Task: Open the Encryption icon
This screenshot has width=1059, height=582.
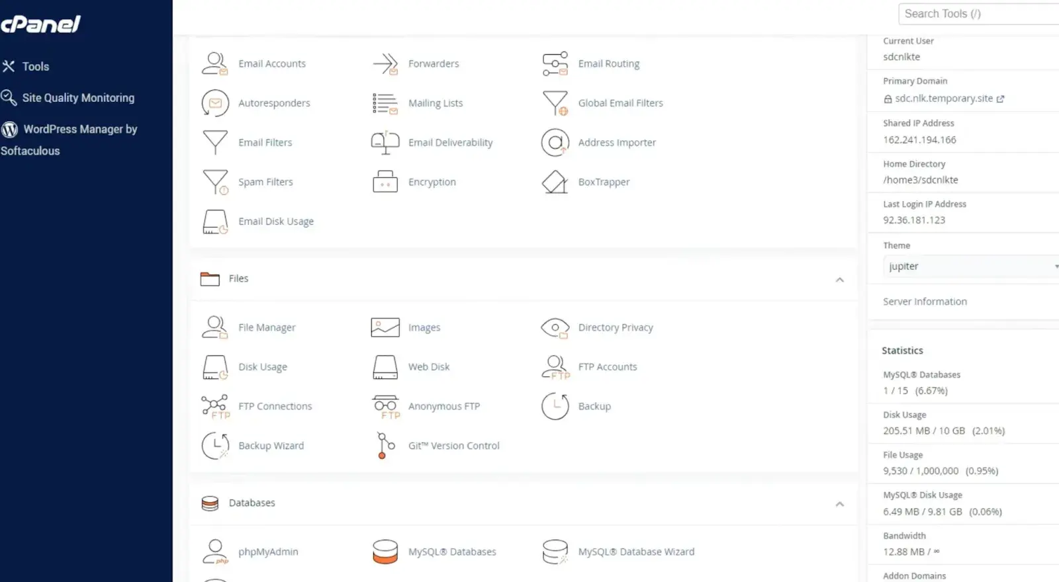Action: click(x=385, y=182)
